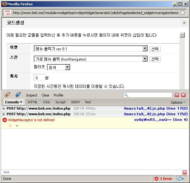
Task: Click the dialog vertical scrollbar track
Action: (182, 64)
